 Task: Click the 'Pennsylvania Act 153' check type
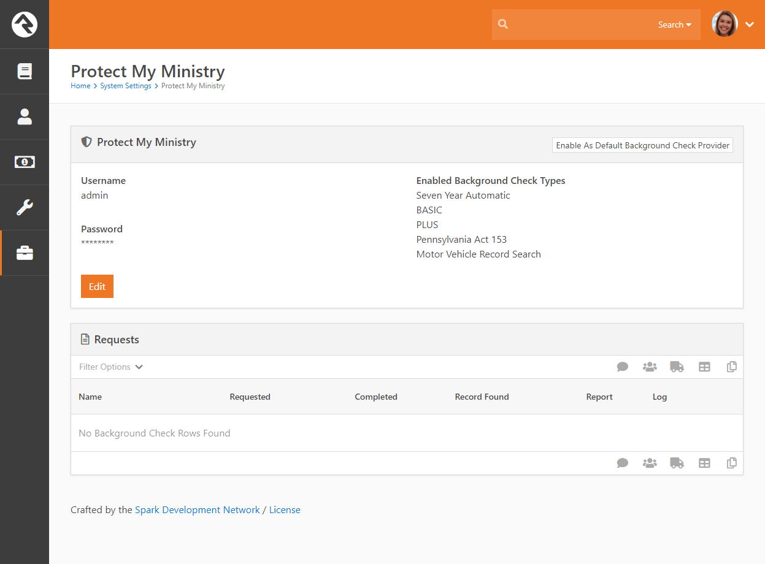[461, 240]
